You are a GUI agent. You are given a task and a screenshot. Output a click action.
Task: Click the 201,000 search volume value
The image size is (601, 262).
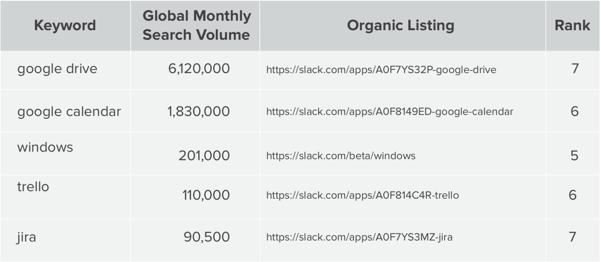point(204,156)
